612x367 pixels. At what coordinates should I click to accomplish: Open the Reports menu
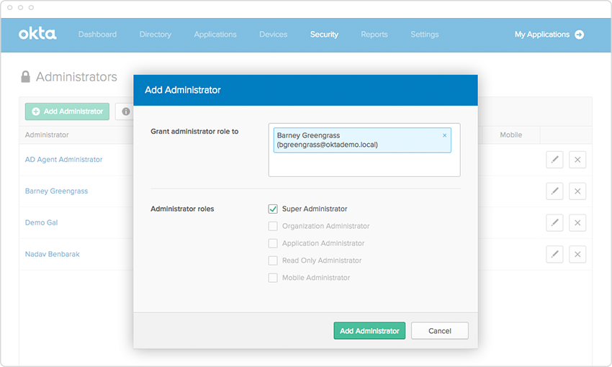tap(374, 35)
